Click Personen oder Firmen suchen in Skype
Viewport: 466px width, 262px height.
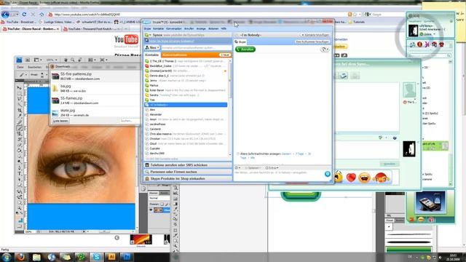[188, 172]
